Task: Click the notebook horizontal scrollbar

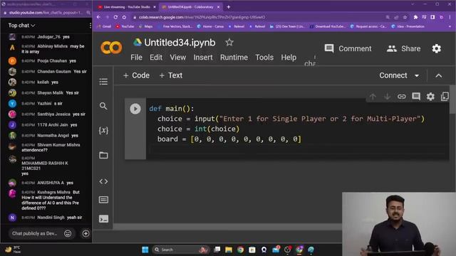Action: pos(227,226)
